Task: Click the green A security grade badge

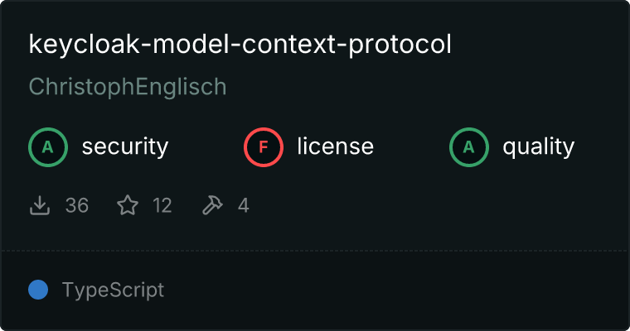Action: 48,147
